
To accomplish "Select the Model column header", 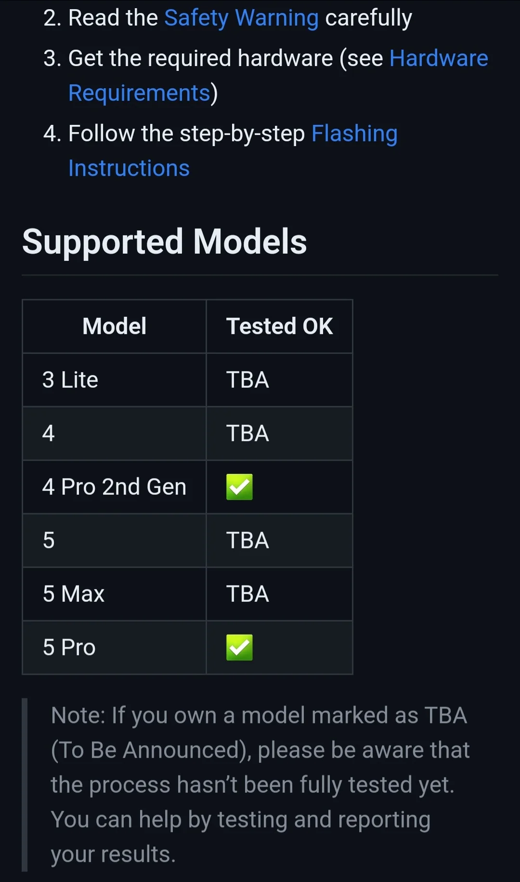I will tap(114, 326).
